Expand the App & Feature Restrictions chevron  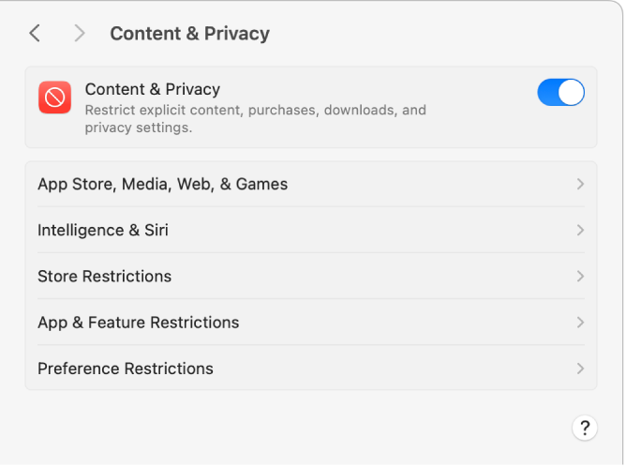(x=580, y=323)
